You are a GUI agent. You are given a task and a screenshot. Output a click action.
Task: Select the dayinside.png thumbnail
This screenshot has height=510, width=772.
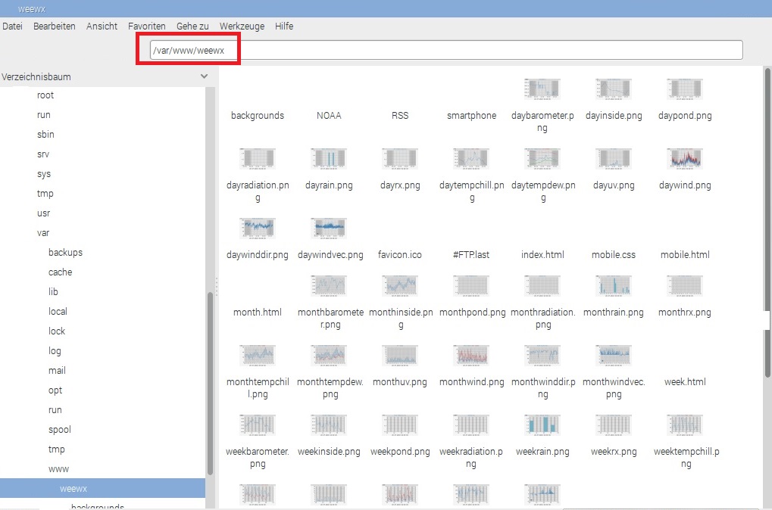[x=613, y=89]
